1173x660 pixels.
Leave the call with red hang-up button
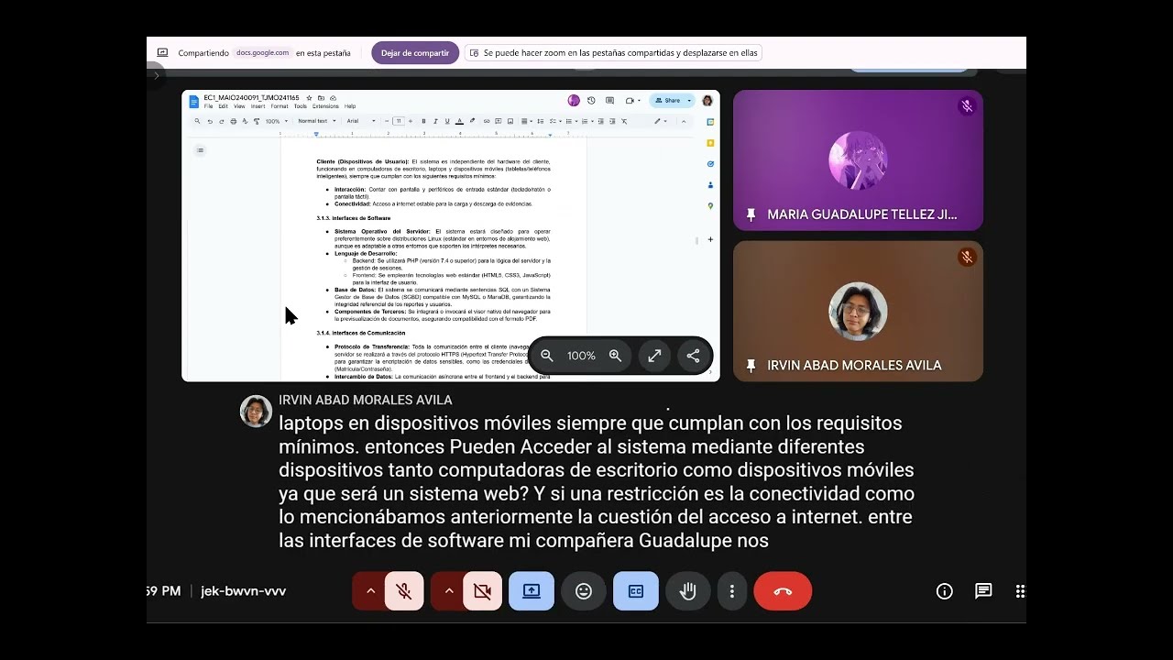[783, 591]
